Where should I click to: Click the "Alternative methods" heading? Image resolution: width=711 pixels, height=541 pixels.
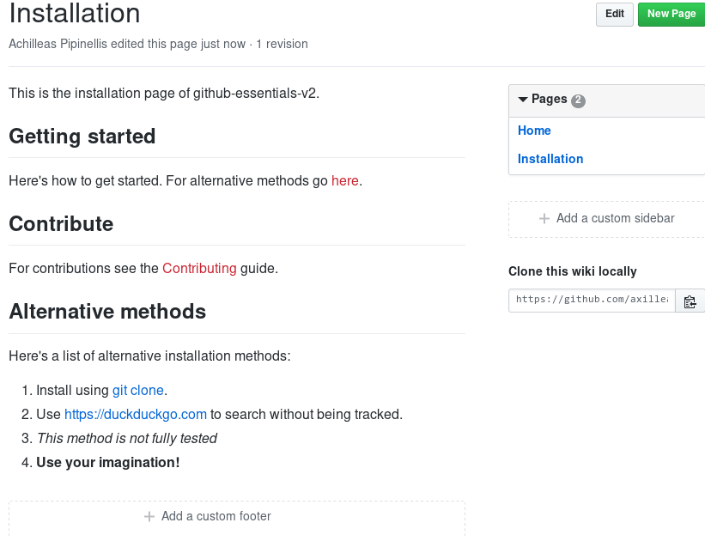tap(107, 311)
